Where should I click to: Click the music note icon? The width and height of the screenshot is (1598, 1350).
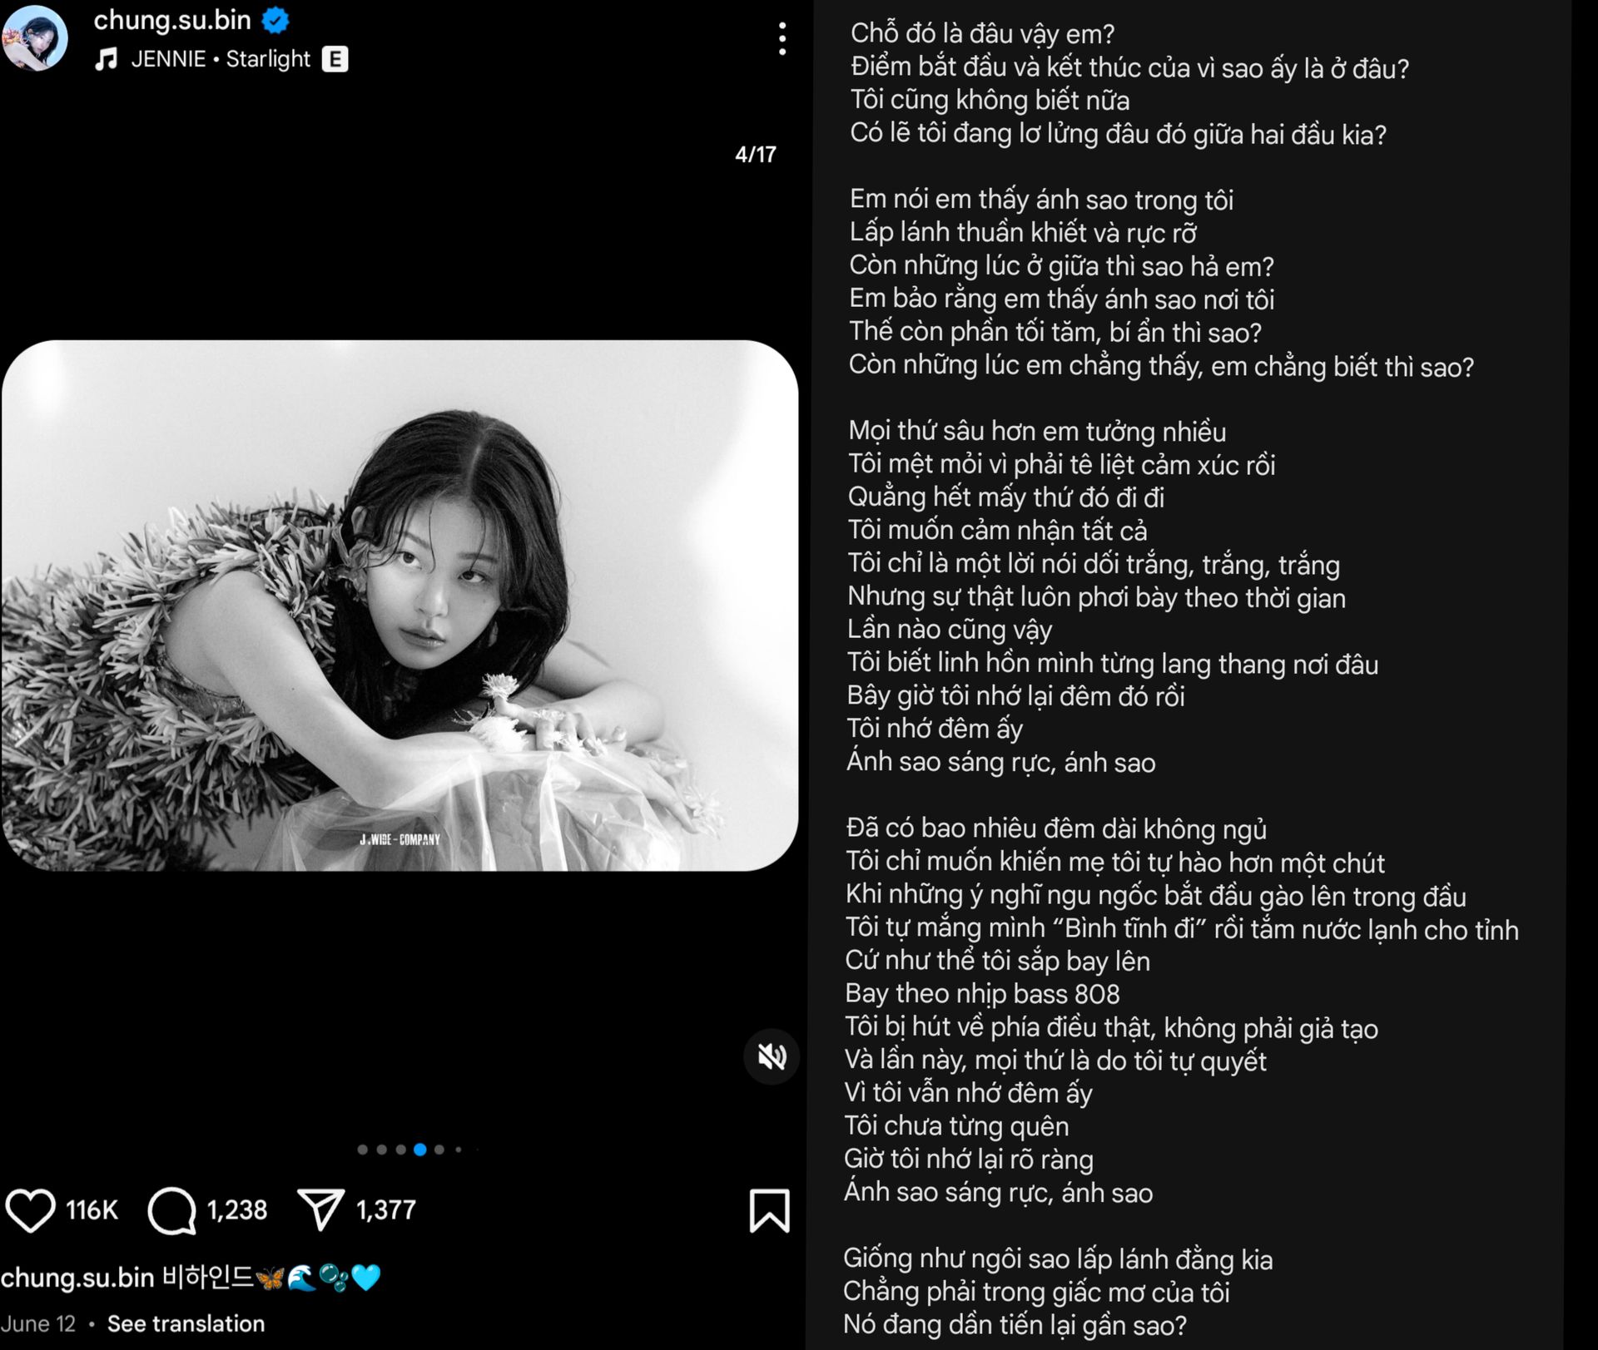coord(106,59)
